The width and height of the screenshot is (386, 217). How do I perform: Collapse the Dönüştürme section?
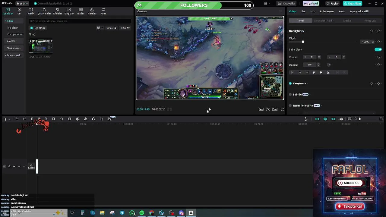[x=306, y=31]
